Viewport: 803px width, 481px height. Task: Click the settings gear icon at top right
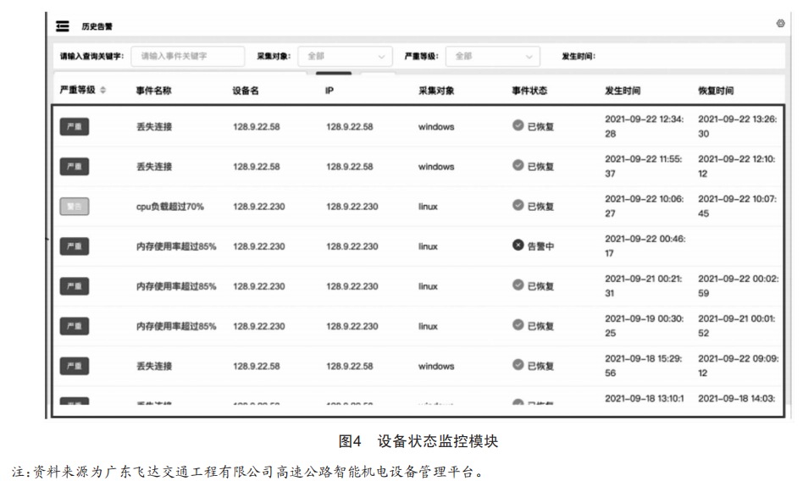780,24
